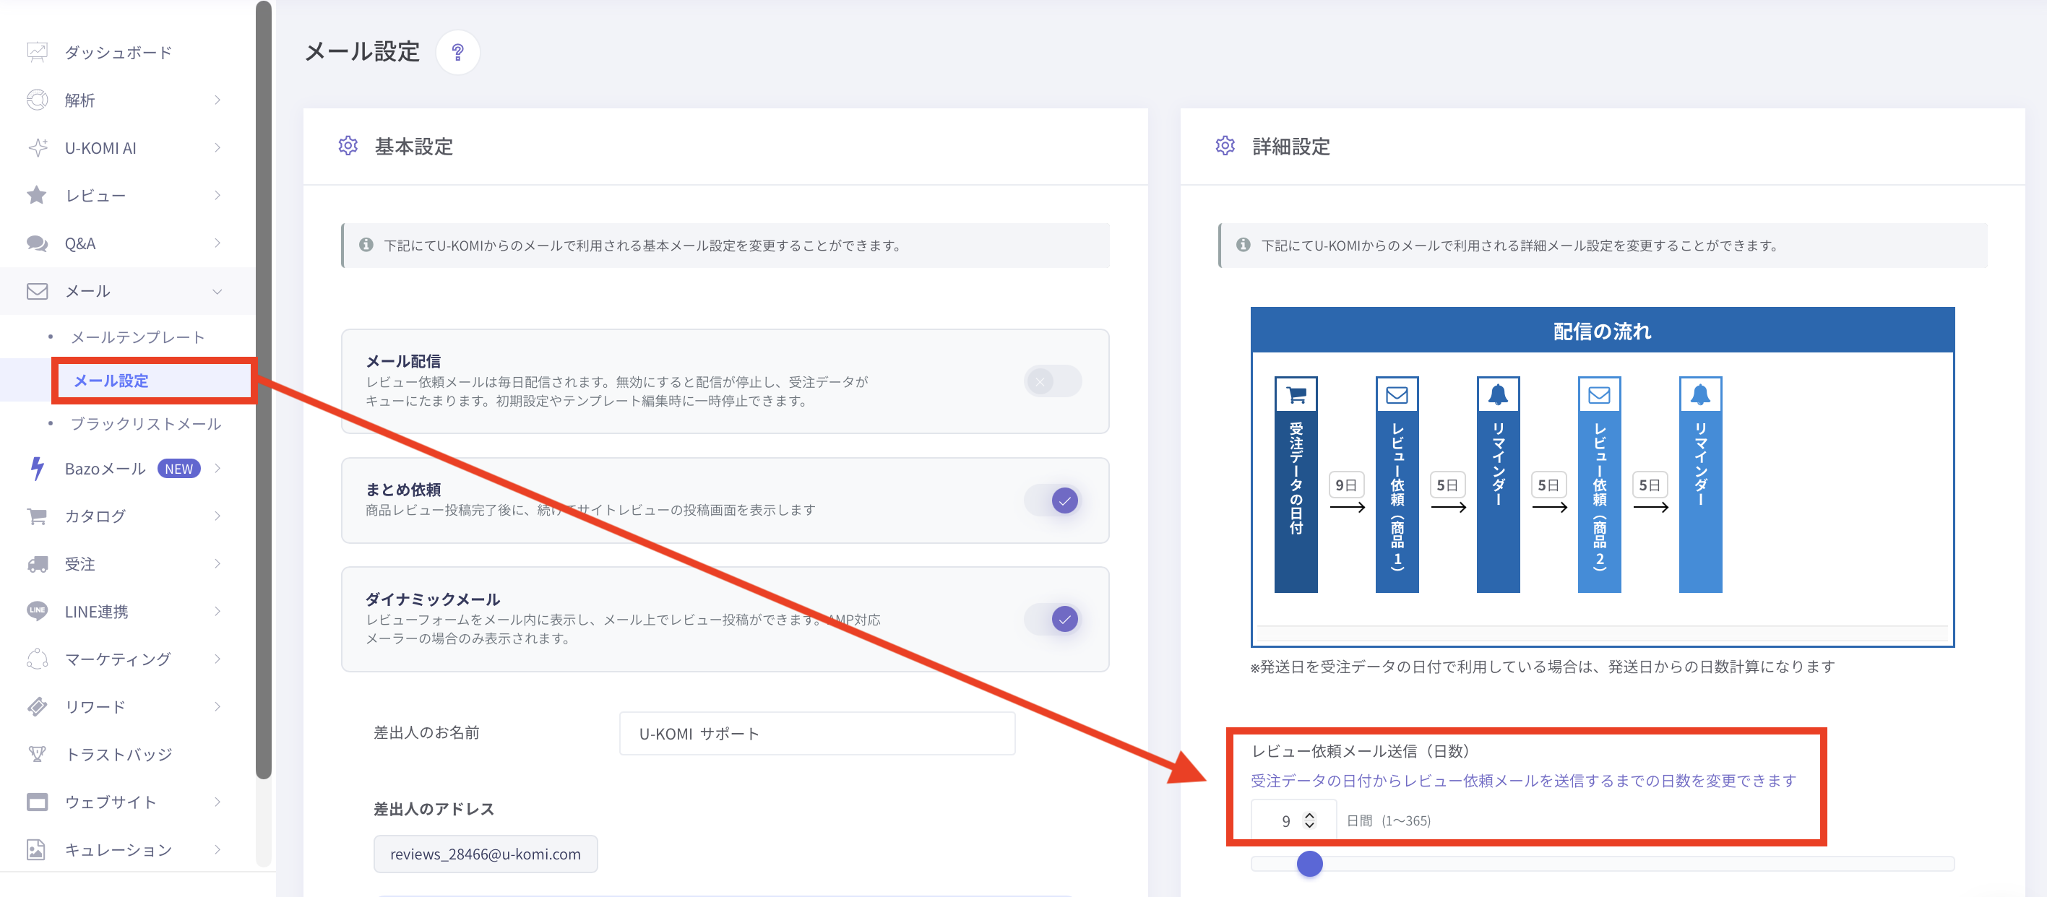Select the ブラックリストメール menu item
Image resolution: width=2047 pixels, height=897 pixels.
coord(145,423)
